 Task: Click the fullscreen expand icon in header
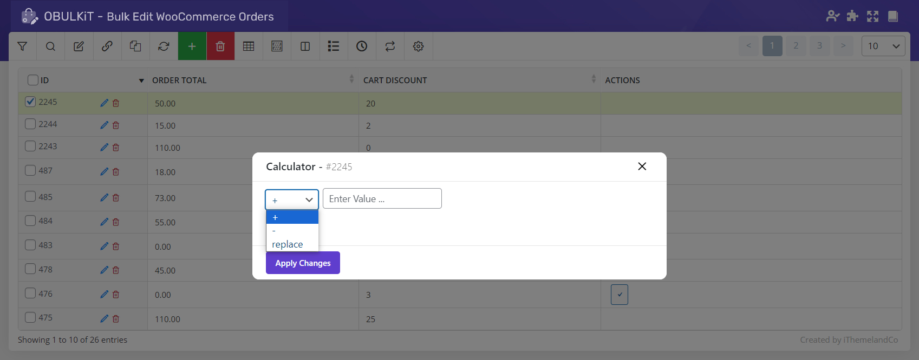coord(872,16)
